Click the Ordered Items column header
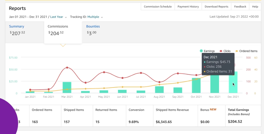264x134 pixels. [x=42, y=110]
